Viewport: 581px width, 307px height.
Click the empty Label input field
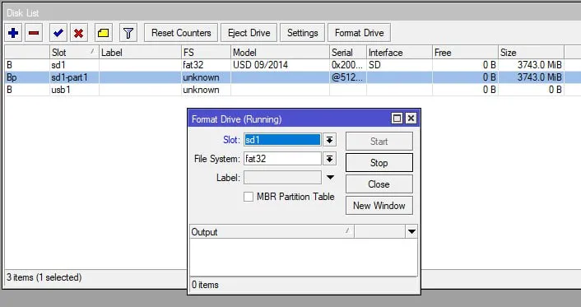coord(282,178)
